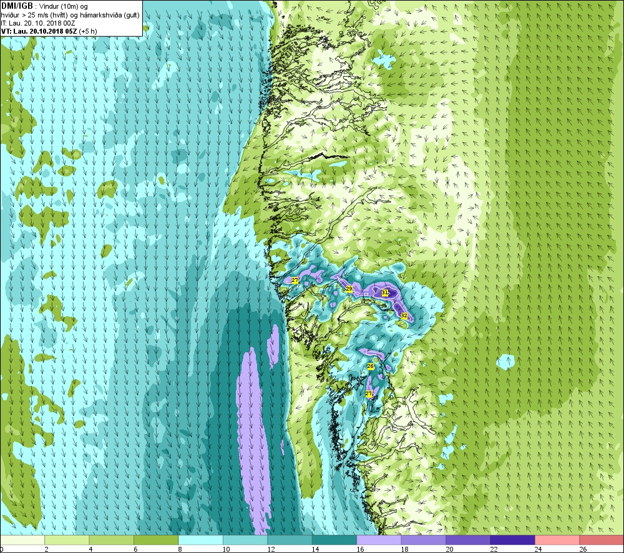Click the legend scale number 4
The image size is (624, 553).
pyautogui.click(x=91, y=549)
